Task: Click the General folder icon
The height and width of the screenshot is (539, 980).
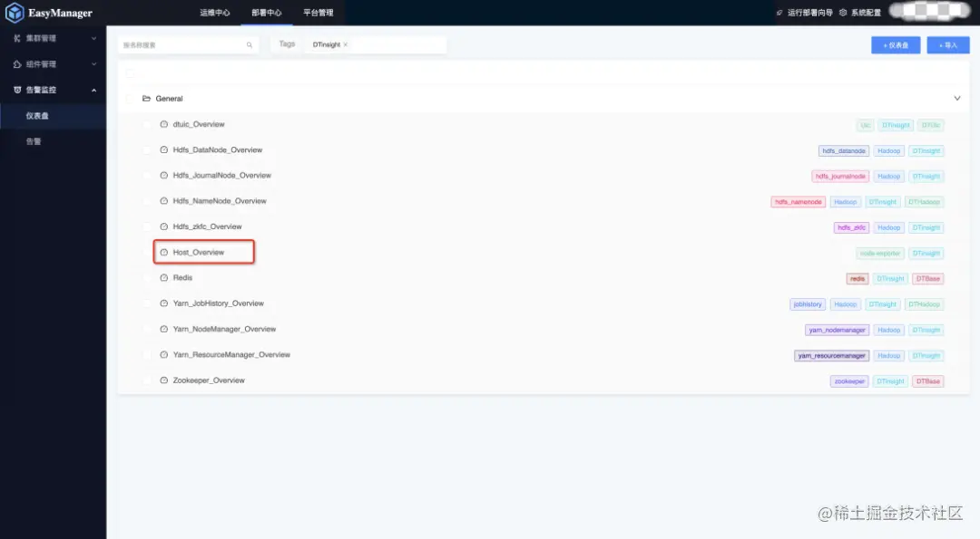Action: [146, 99]
